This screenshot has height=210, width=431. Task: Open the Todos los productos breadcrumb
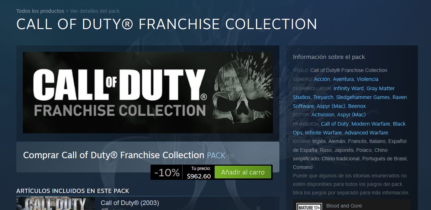point(40,11)
